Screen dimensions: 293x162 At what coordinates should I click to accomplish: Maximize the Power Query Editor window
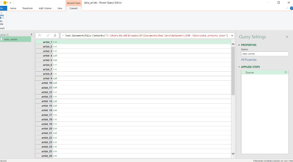click(x=278, y=2)
